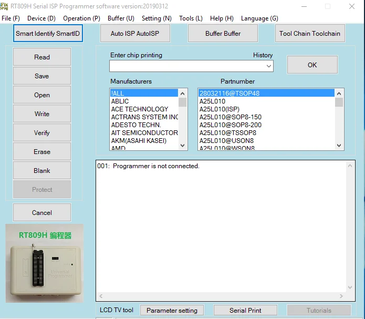Viewport: 365px width, 319px height.
Task: Select ACE TECHNOLOGY manufacturer
Action: click(144, 109)
